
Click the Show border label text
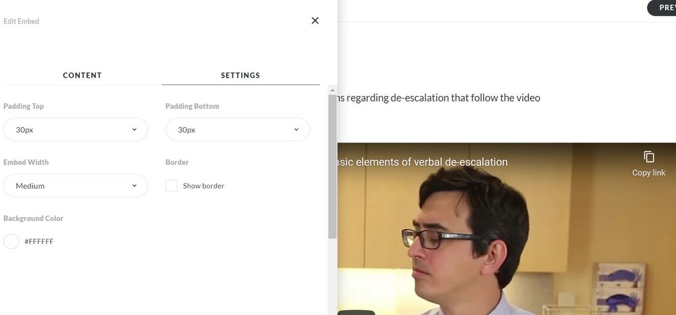pos(203,186)
